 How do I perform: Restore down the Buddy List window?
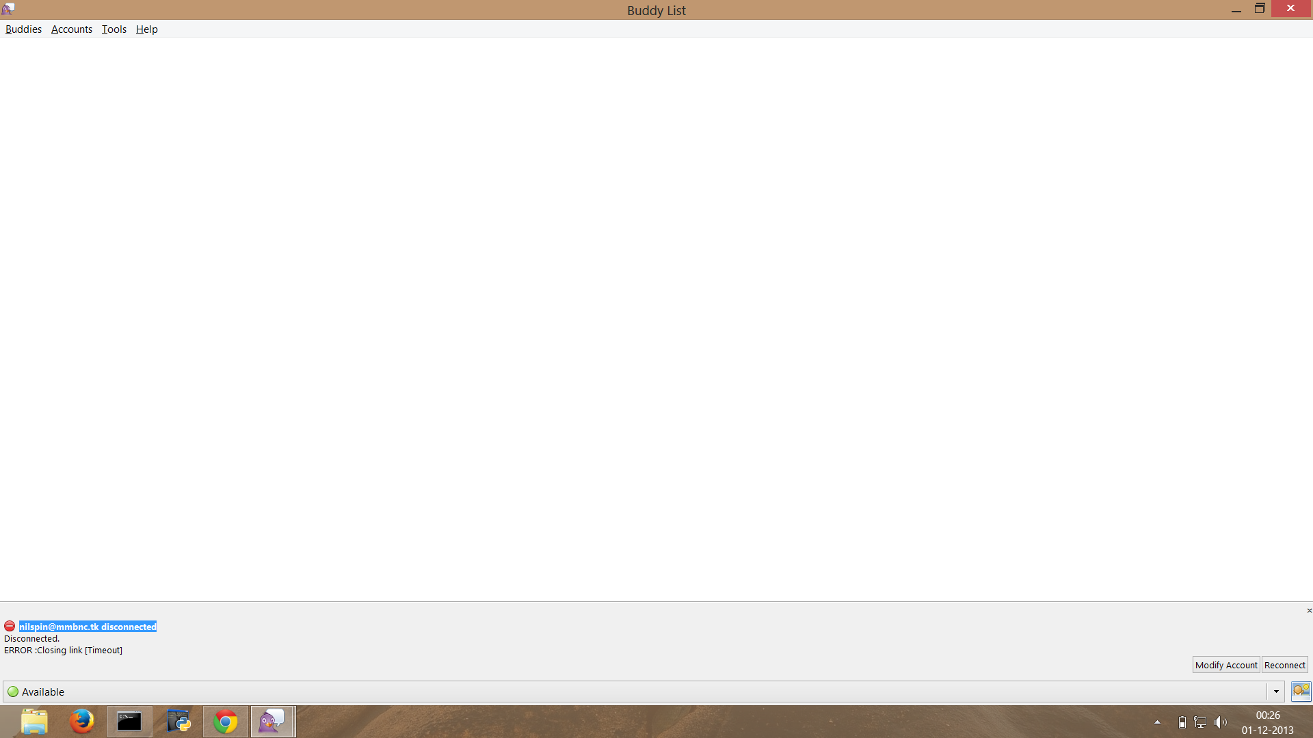(1260, 9)
